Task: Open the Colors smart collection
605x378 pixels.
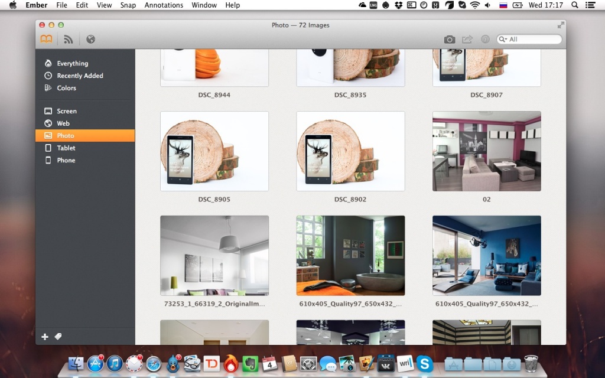Action: pyautogui.click(x=66, y=88)
